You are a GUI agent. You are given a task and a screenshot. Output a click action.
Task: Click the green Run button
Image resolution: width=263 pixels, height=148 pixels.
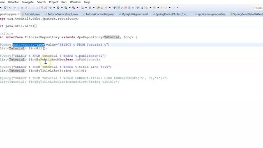pos(58,7)
